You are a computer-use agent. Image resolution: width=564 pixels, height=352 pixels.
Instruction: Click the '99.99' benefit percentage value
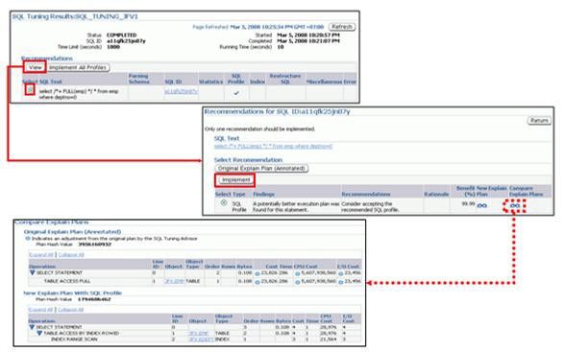click(468, 203)
